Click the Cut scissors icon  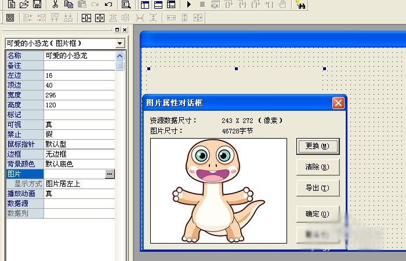pyautogui.click(x=55, y=5)
